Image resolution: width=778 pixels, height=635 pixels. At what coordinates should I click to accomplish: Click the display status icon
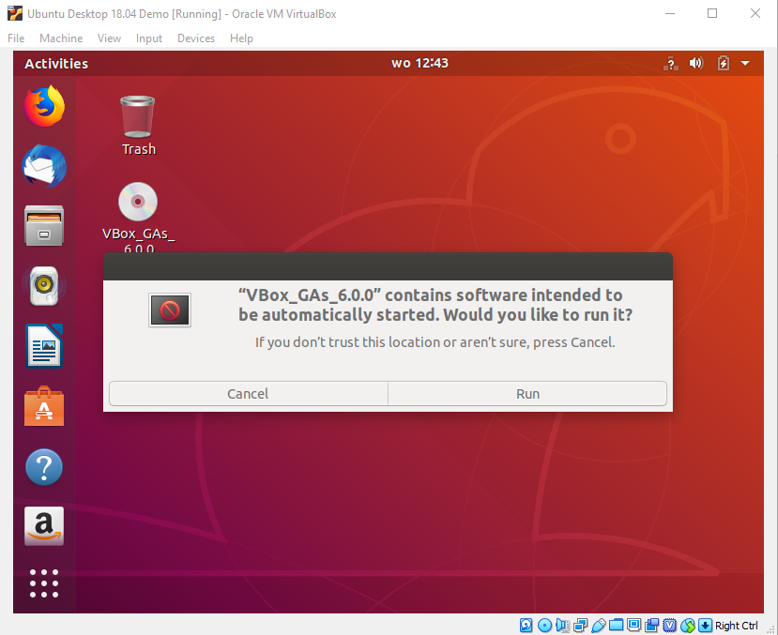click(x=633, y=625)
